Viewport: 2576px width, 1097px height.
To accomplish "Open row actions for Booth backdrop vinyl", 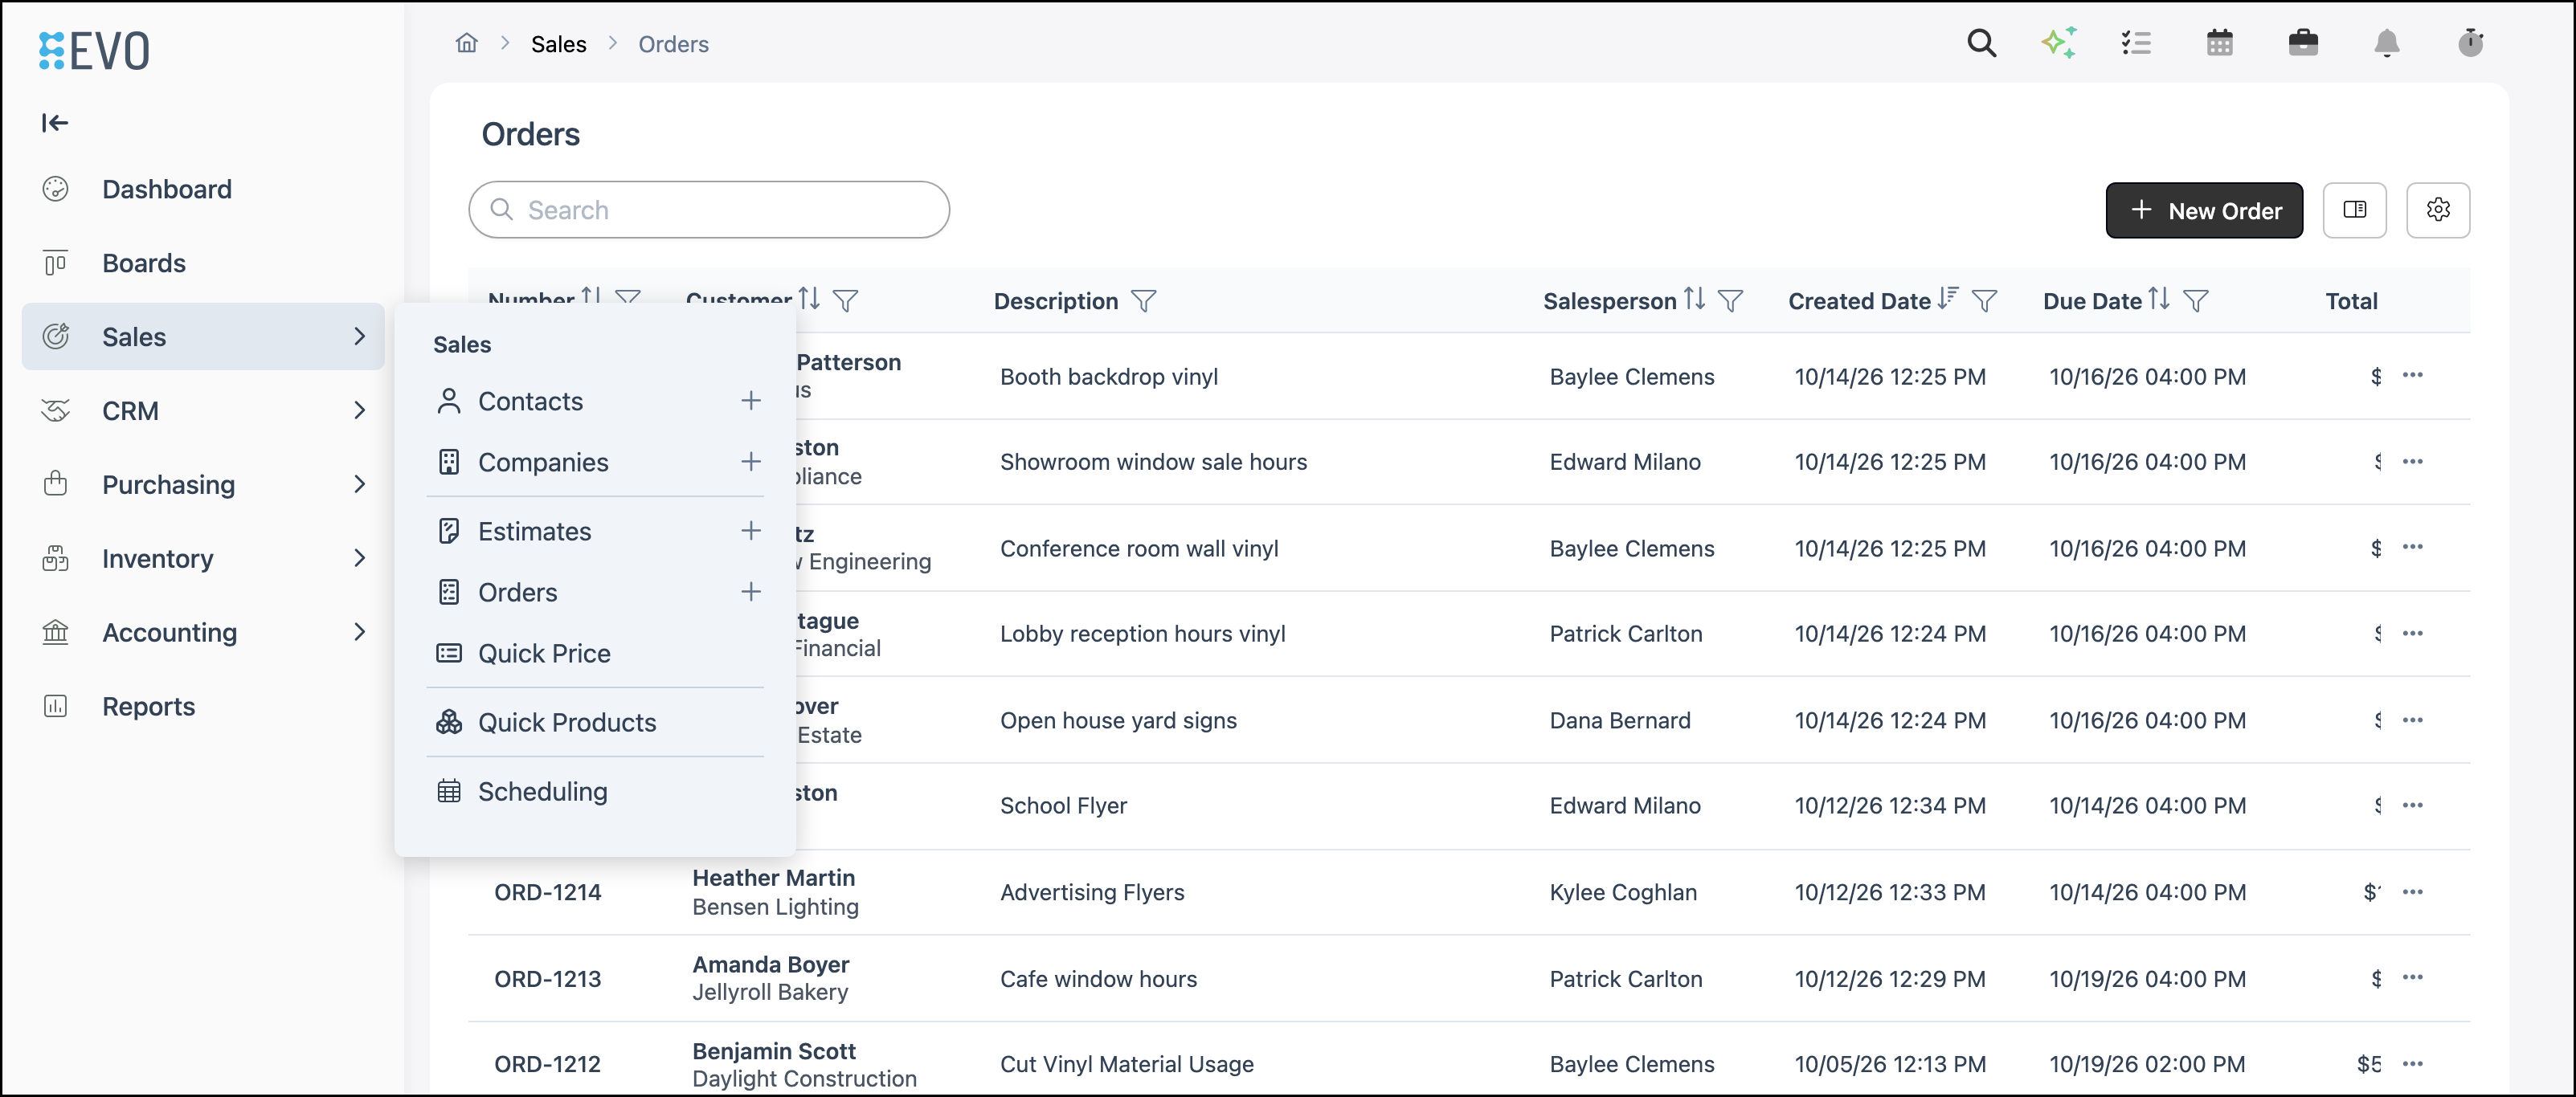I will pos(2412,376).
